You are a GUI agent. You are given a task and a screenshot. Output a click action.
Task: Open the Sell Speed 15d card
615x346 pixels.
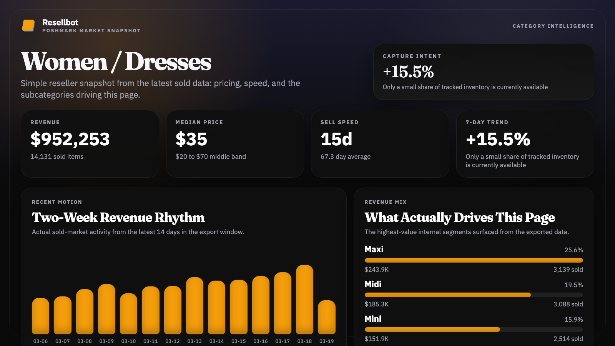pos(380,143)
